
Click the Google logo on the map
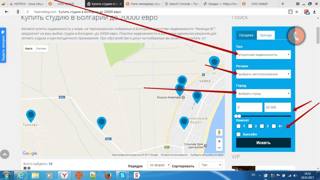pyautogui.click(x=30, y=153)
